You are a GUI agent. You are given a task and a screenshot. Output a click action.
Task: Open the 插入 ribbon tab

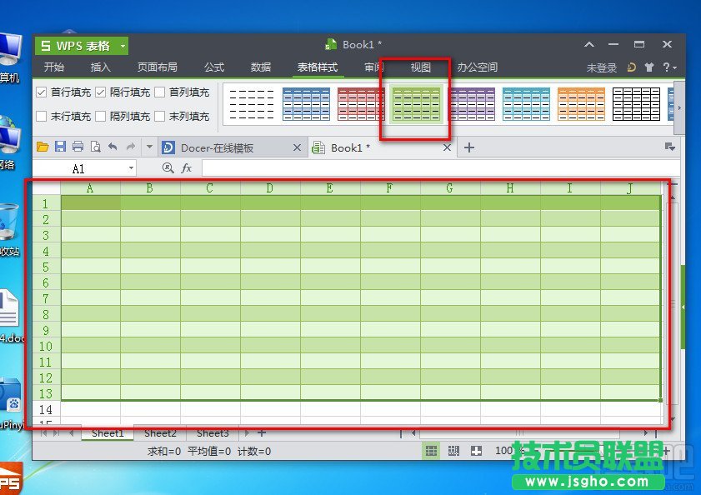100,69
